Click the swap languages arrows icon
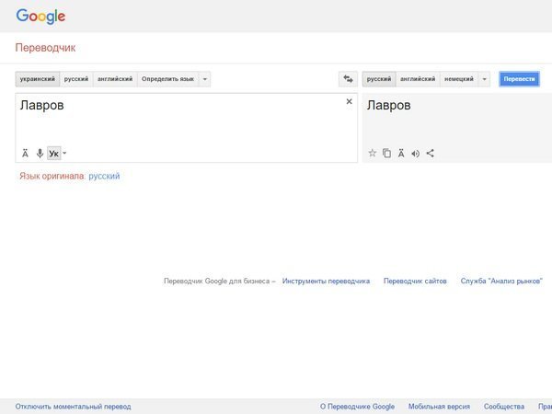The height and width of the screenshot is (414, 552). [348, 79]
